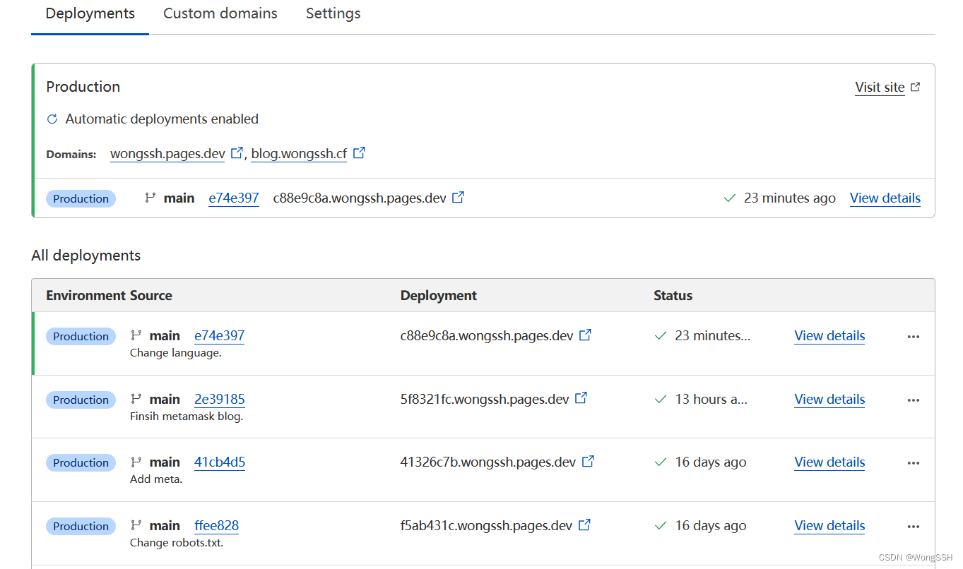Open external icon for f5ab431c deployment

click(584, 525)
